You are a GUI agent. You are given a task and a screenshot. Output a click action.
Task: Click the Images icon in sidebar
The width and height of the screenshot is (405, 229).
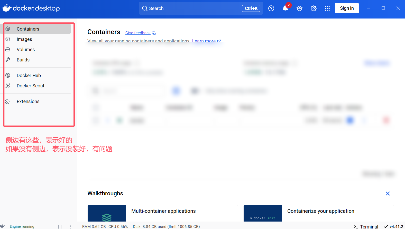[x=8, y=39]
